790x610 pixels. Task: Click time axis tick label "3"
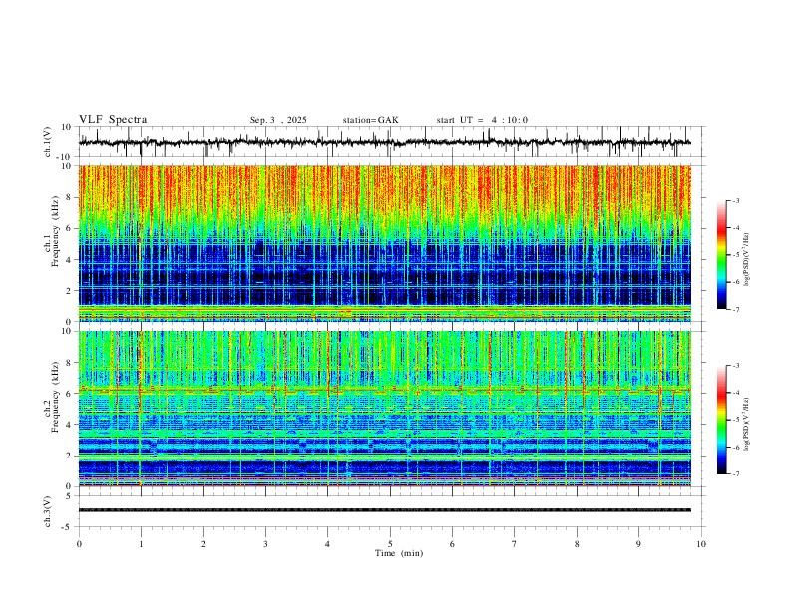click(265, 544)
